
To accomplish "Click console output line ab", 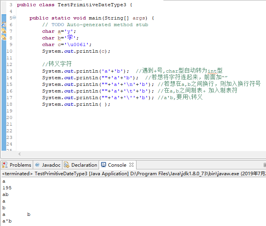I will pos(5,194).
